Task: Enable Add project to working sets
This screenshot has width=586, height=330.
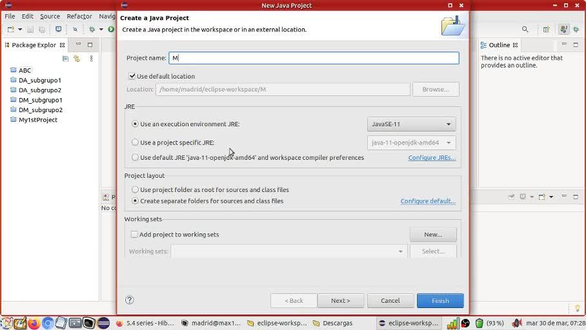Action: 134,235
